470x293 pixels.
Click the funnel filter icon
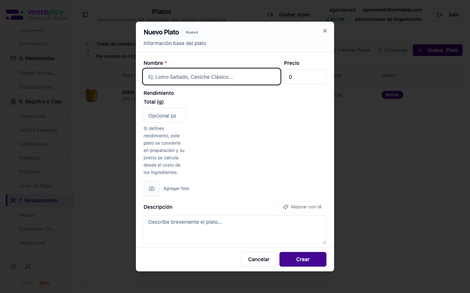point(87,44)
